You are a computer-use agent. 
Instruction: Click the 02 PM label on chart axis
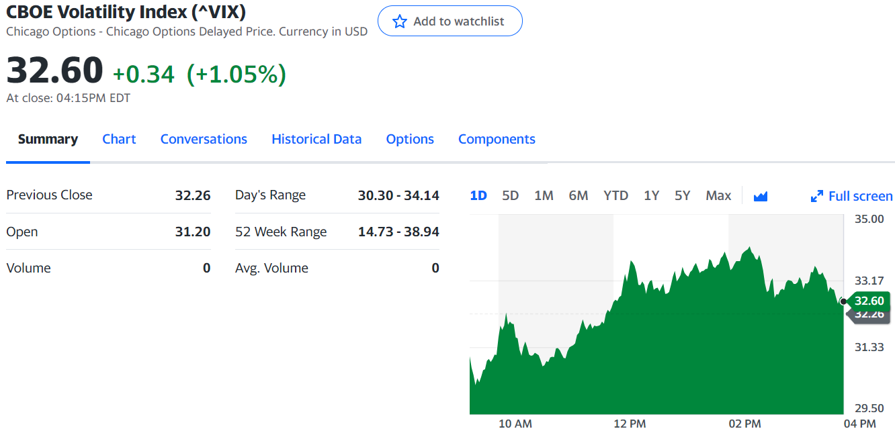744,424
